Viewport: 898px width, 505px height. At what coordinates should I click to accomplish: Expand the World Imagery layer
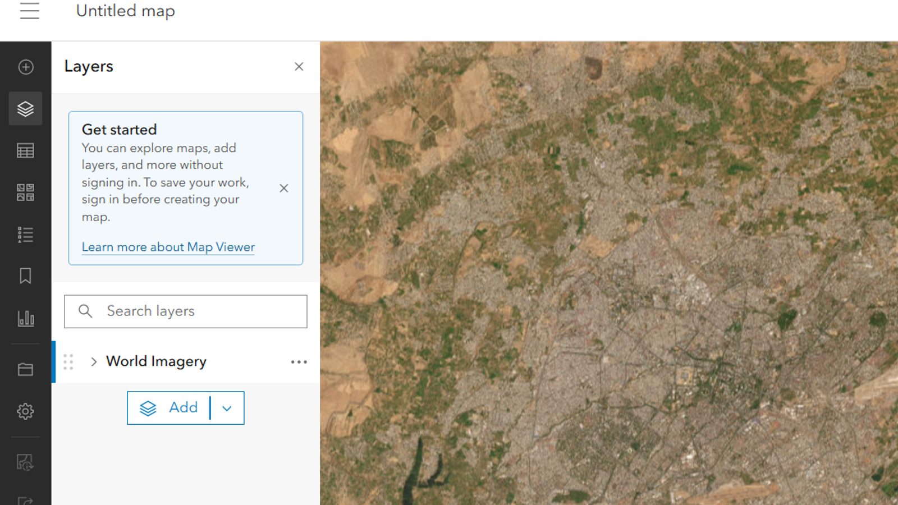(94, 362)
